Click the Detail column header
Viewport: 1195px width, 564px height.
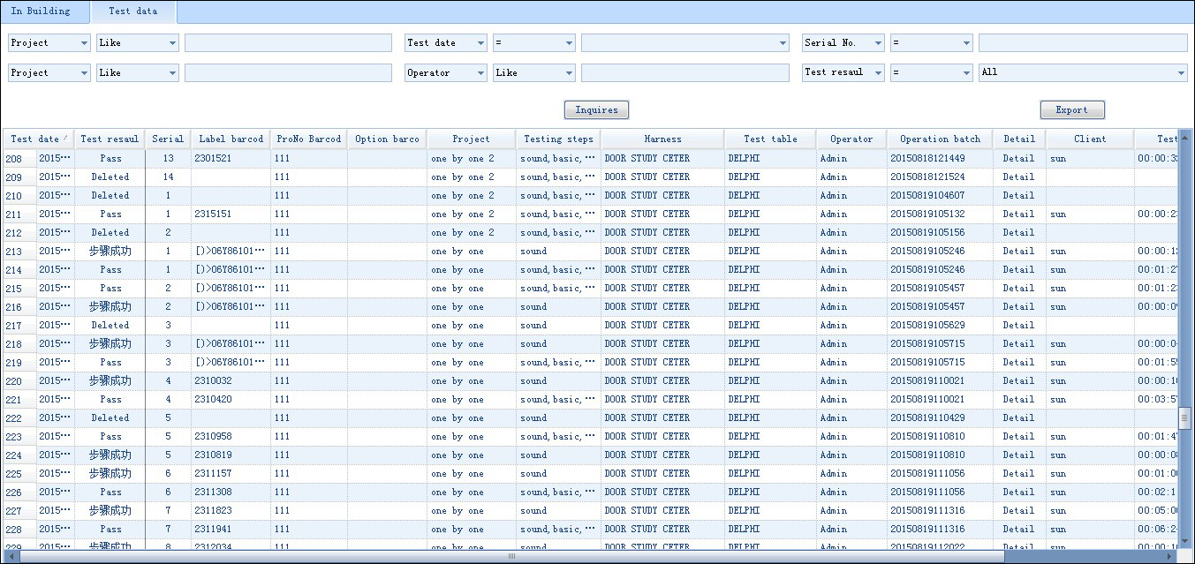1019,139
